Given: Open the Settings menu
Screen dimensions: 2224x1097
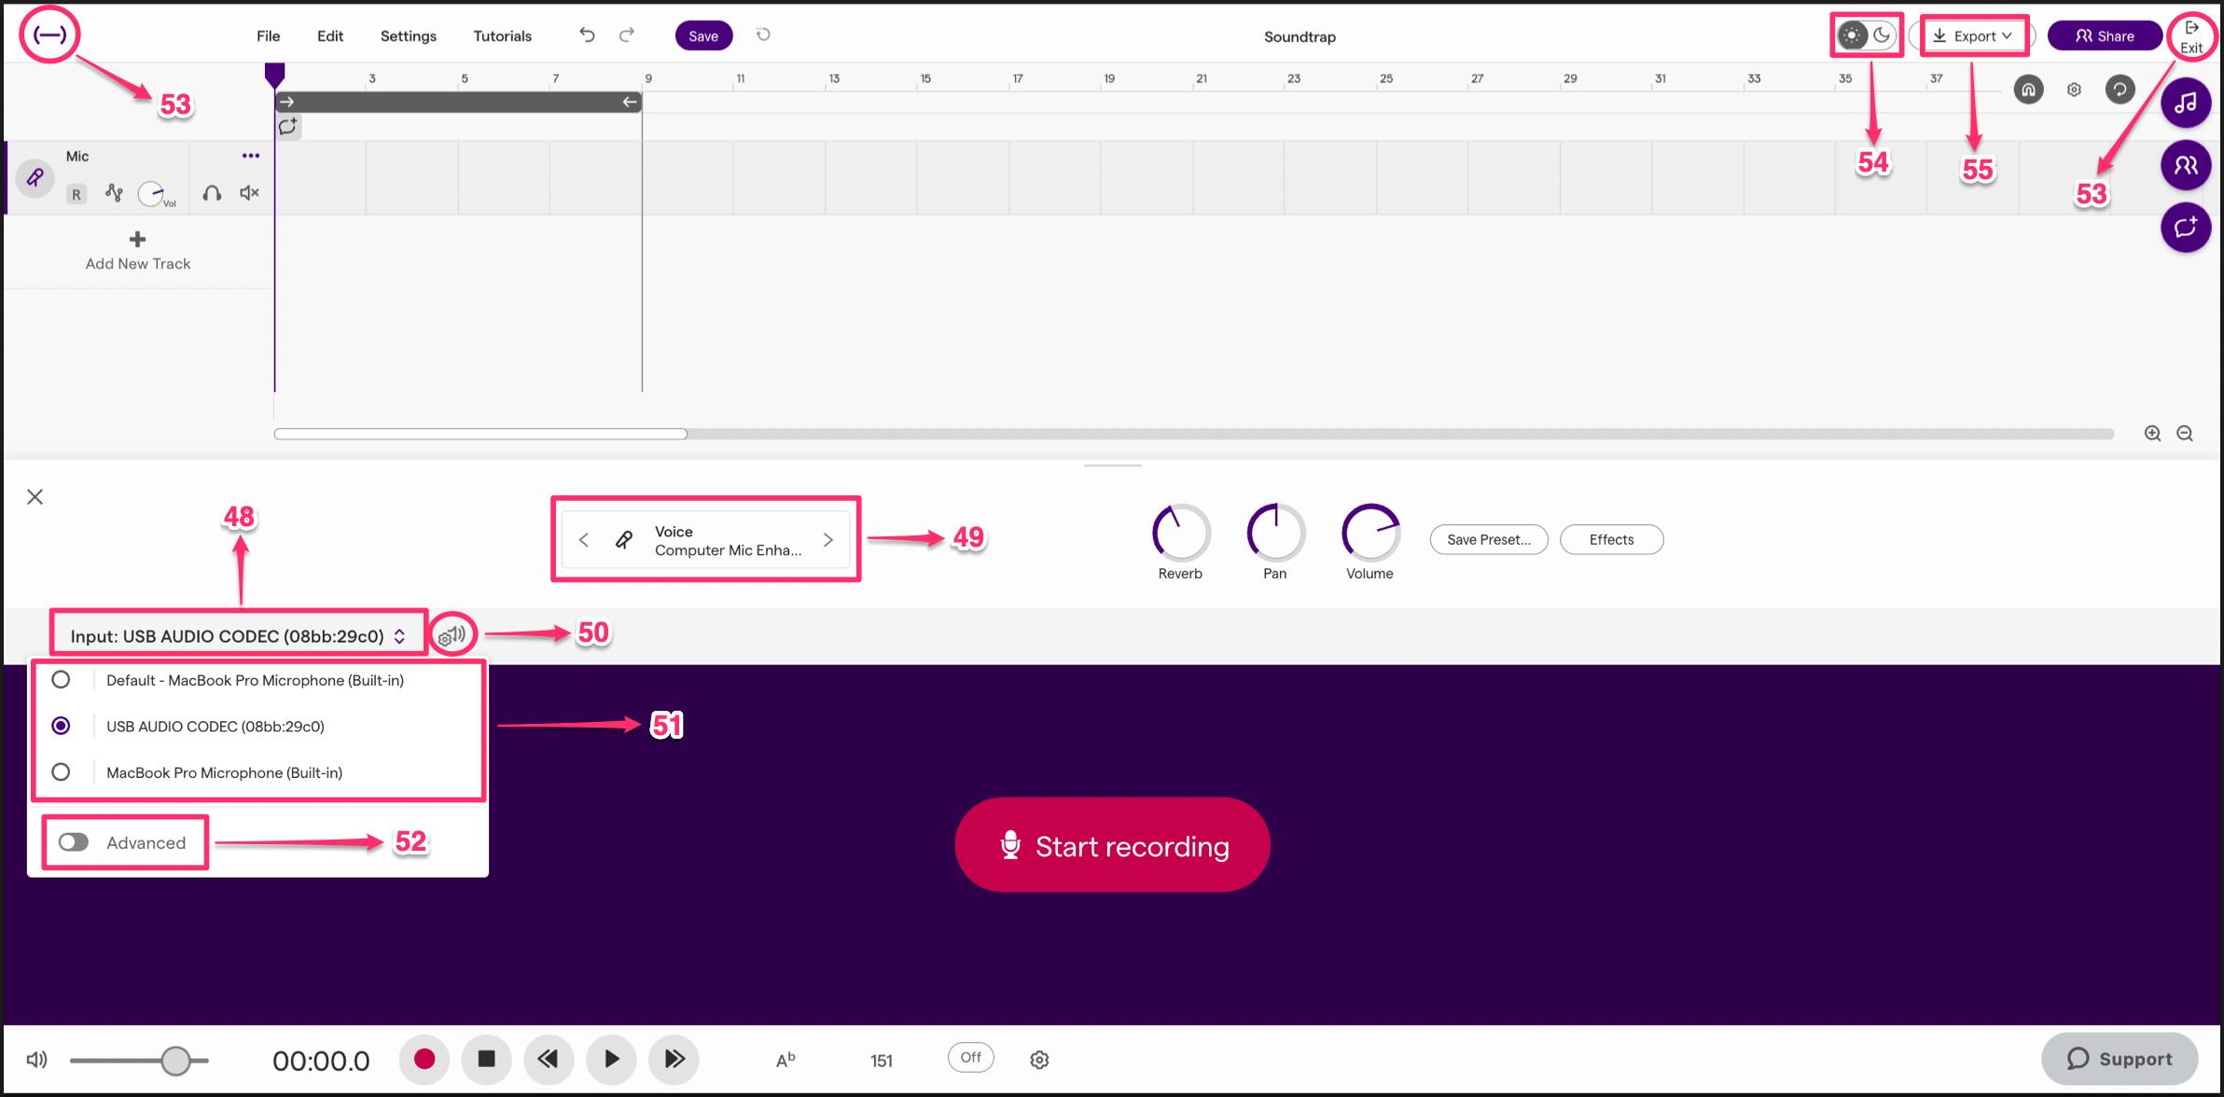Looking at the screenshot, I should (x=408, y=35).
